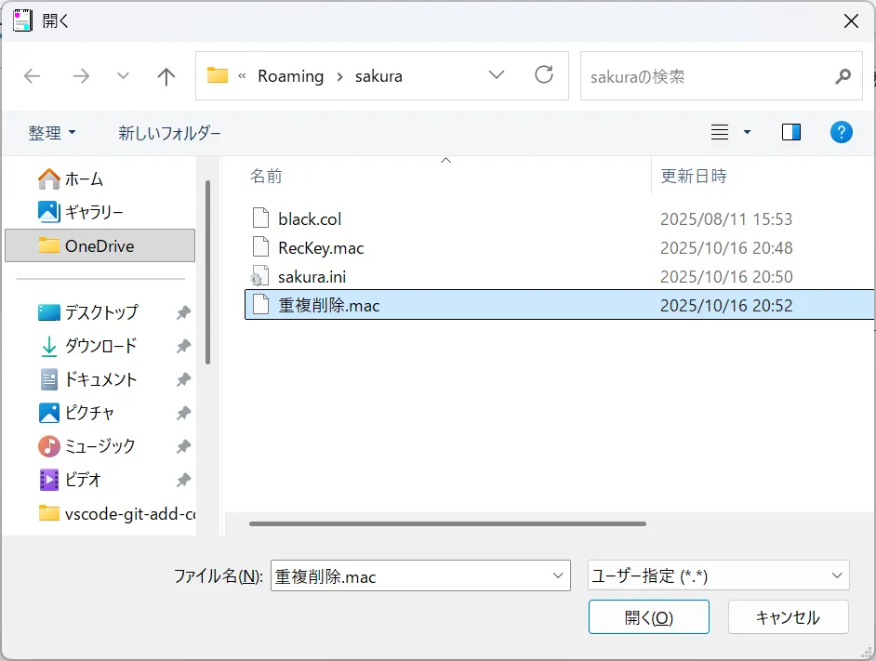Open the recent locations dropdown chevron

coord(123,76)
